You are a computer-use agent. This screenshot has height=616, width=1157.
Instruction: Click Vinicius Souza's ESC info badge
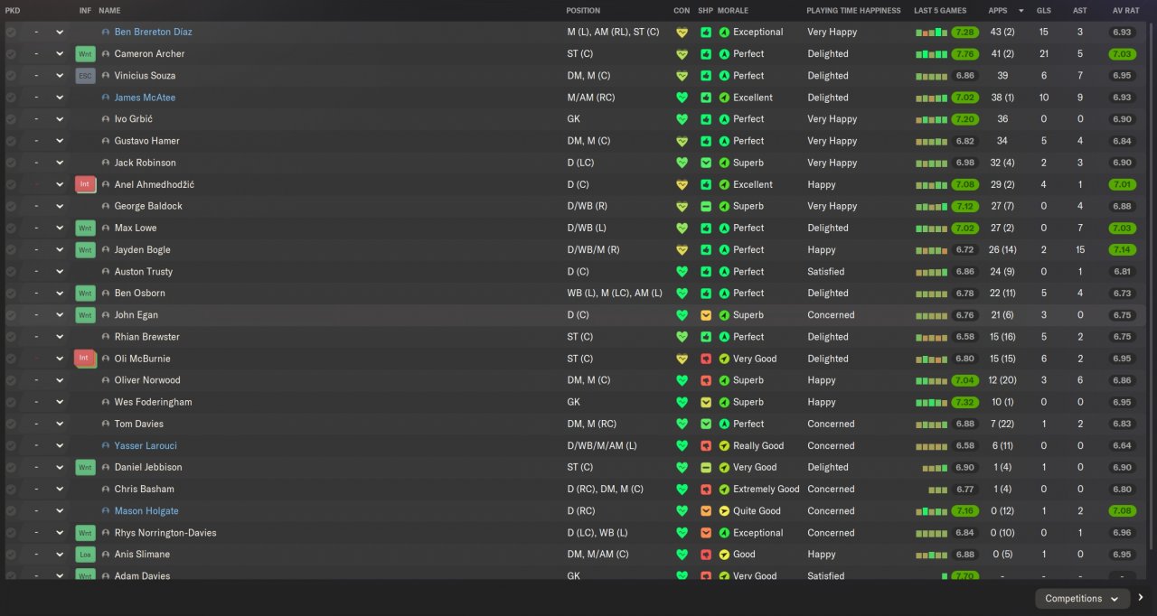[85, 76]
